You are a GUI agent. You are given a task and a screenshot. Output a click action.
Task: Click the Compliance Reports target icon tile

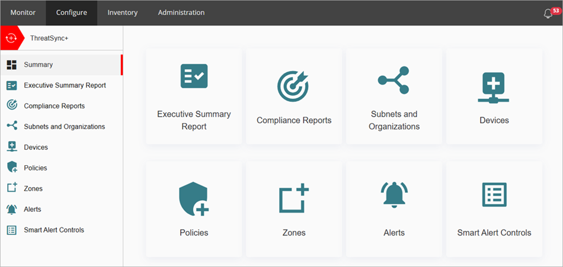(293, 86)
